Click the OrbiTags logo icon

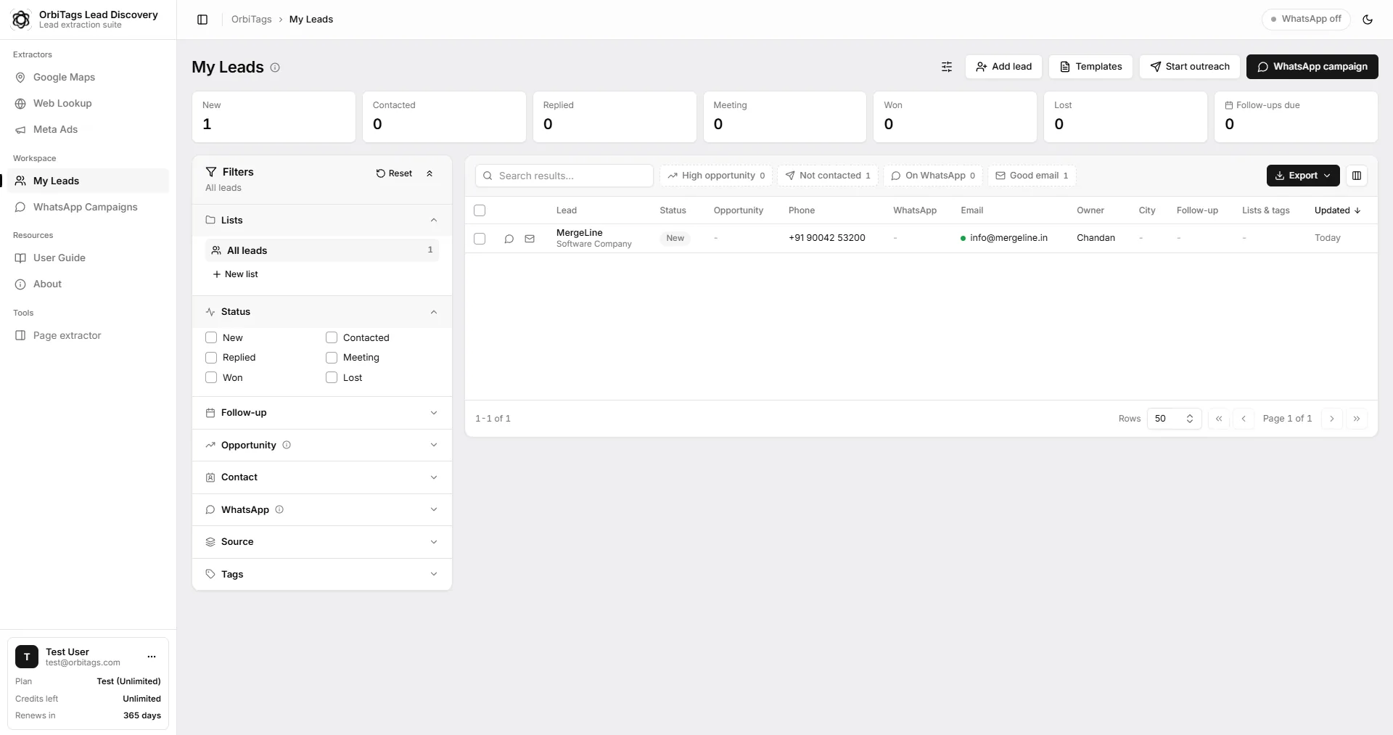pyautogui.click(x=22, y=20)
